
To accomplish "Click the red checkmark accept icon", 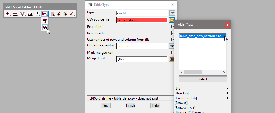I will pos(71,14).
